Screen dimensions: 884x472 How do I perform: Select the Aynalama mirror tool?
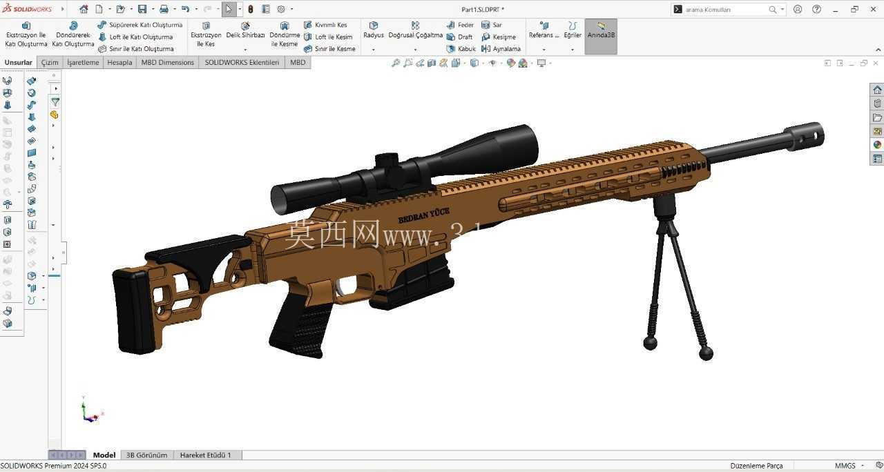(501, 49)
